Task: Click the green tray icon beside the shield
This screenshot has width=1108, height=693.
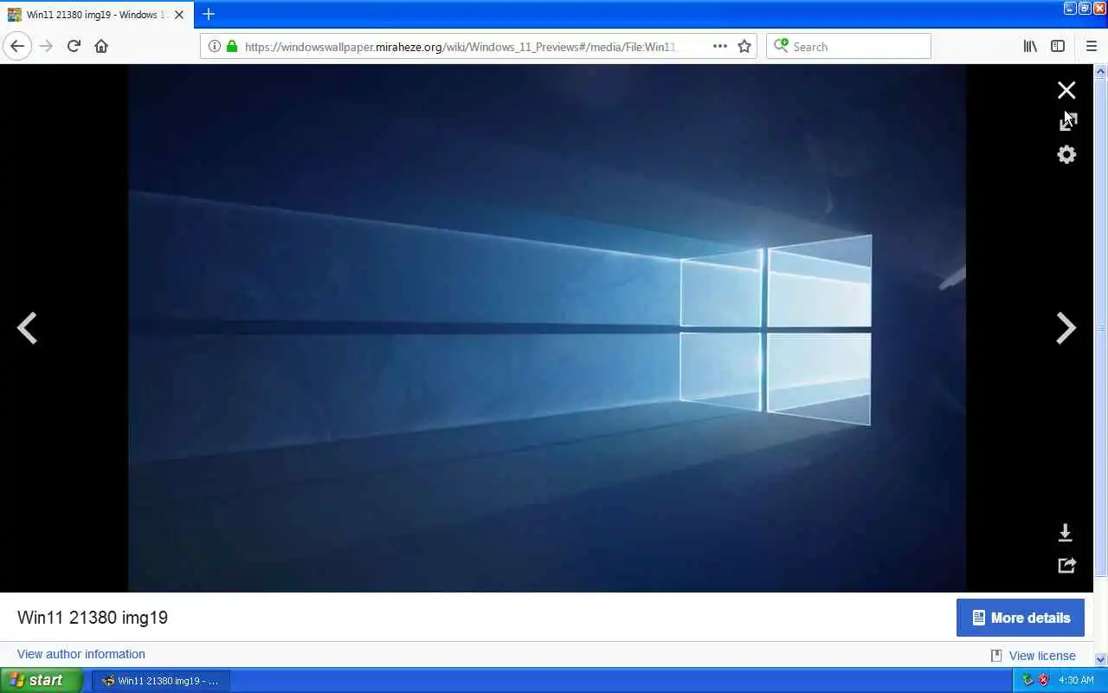Action: (x=1027, y=681)
